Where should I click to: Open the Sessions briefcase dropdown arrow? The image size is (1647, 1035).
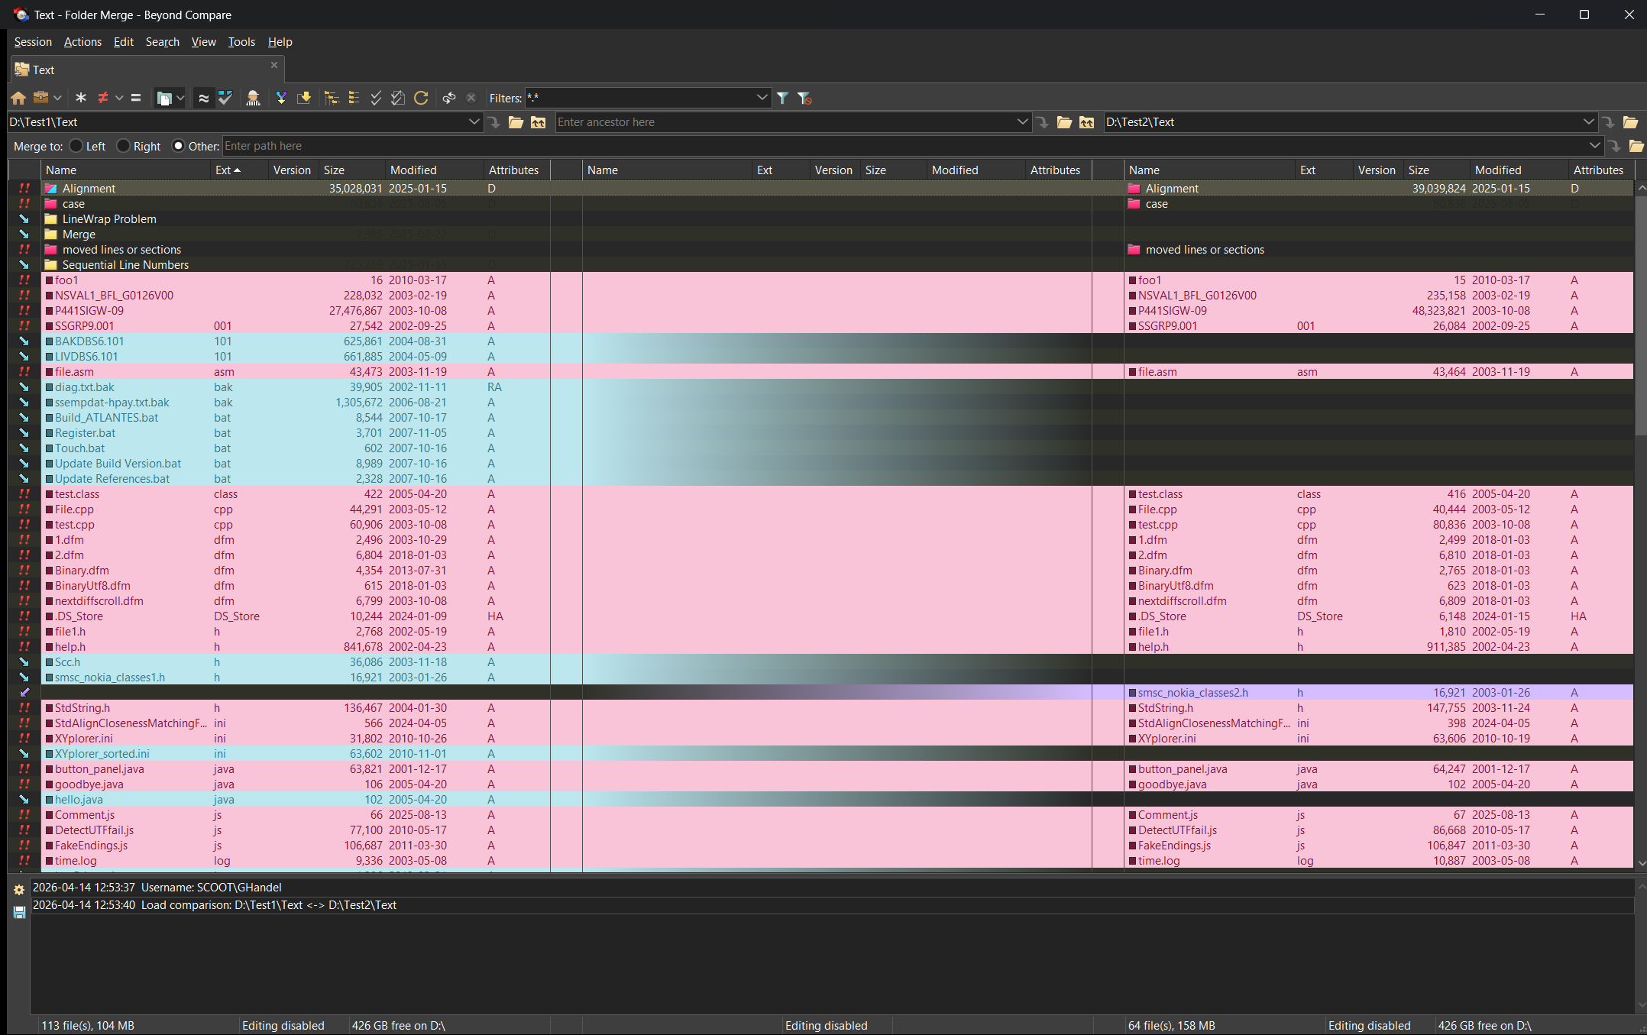tap(57, 98)
